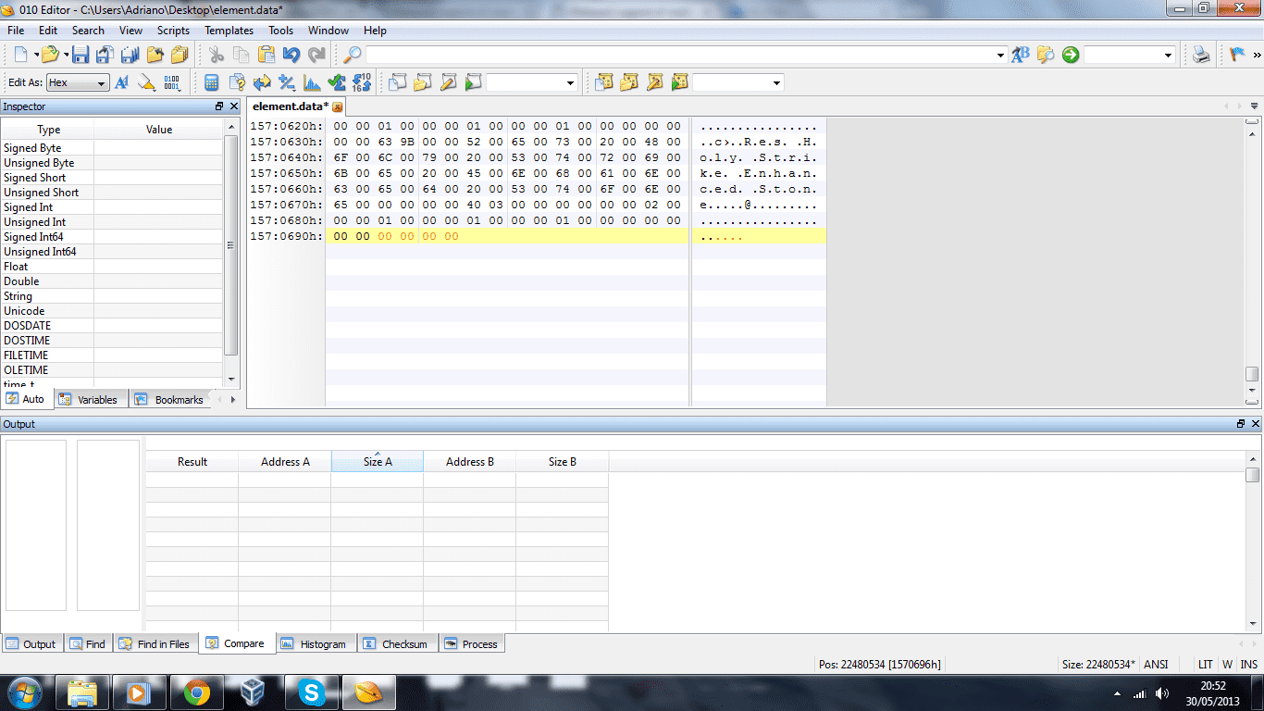Switch to the Variables tab in Inspector

point(89,399)
